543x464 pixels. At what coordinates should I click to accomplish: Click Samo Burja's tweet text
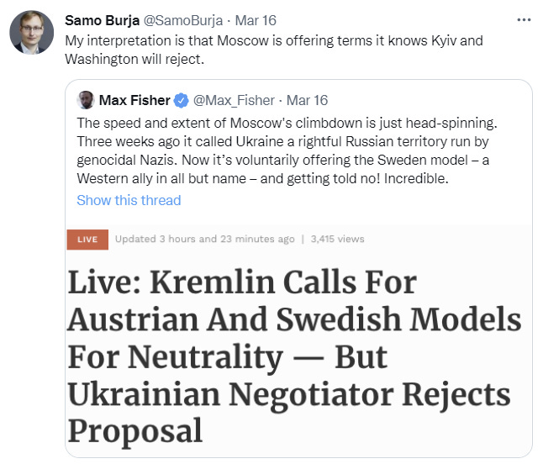(274, 48)
